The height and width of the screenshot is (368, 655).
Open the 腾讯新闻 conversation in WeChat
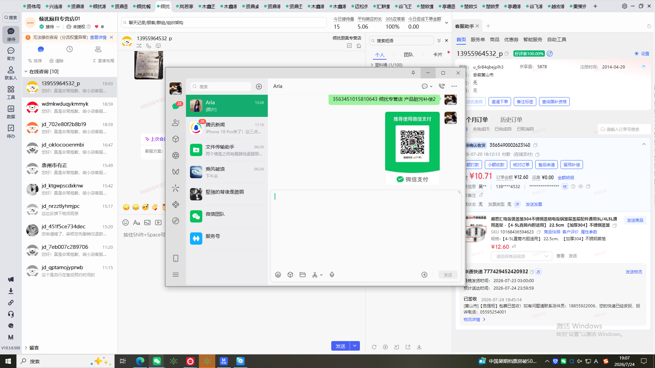227,128
